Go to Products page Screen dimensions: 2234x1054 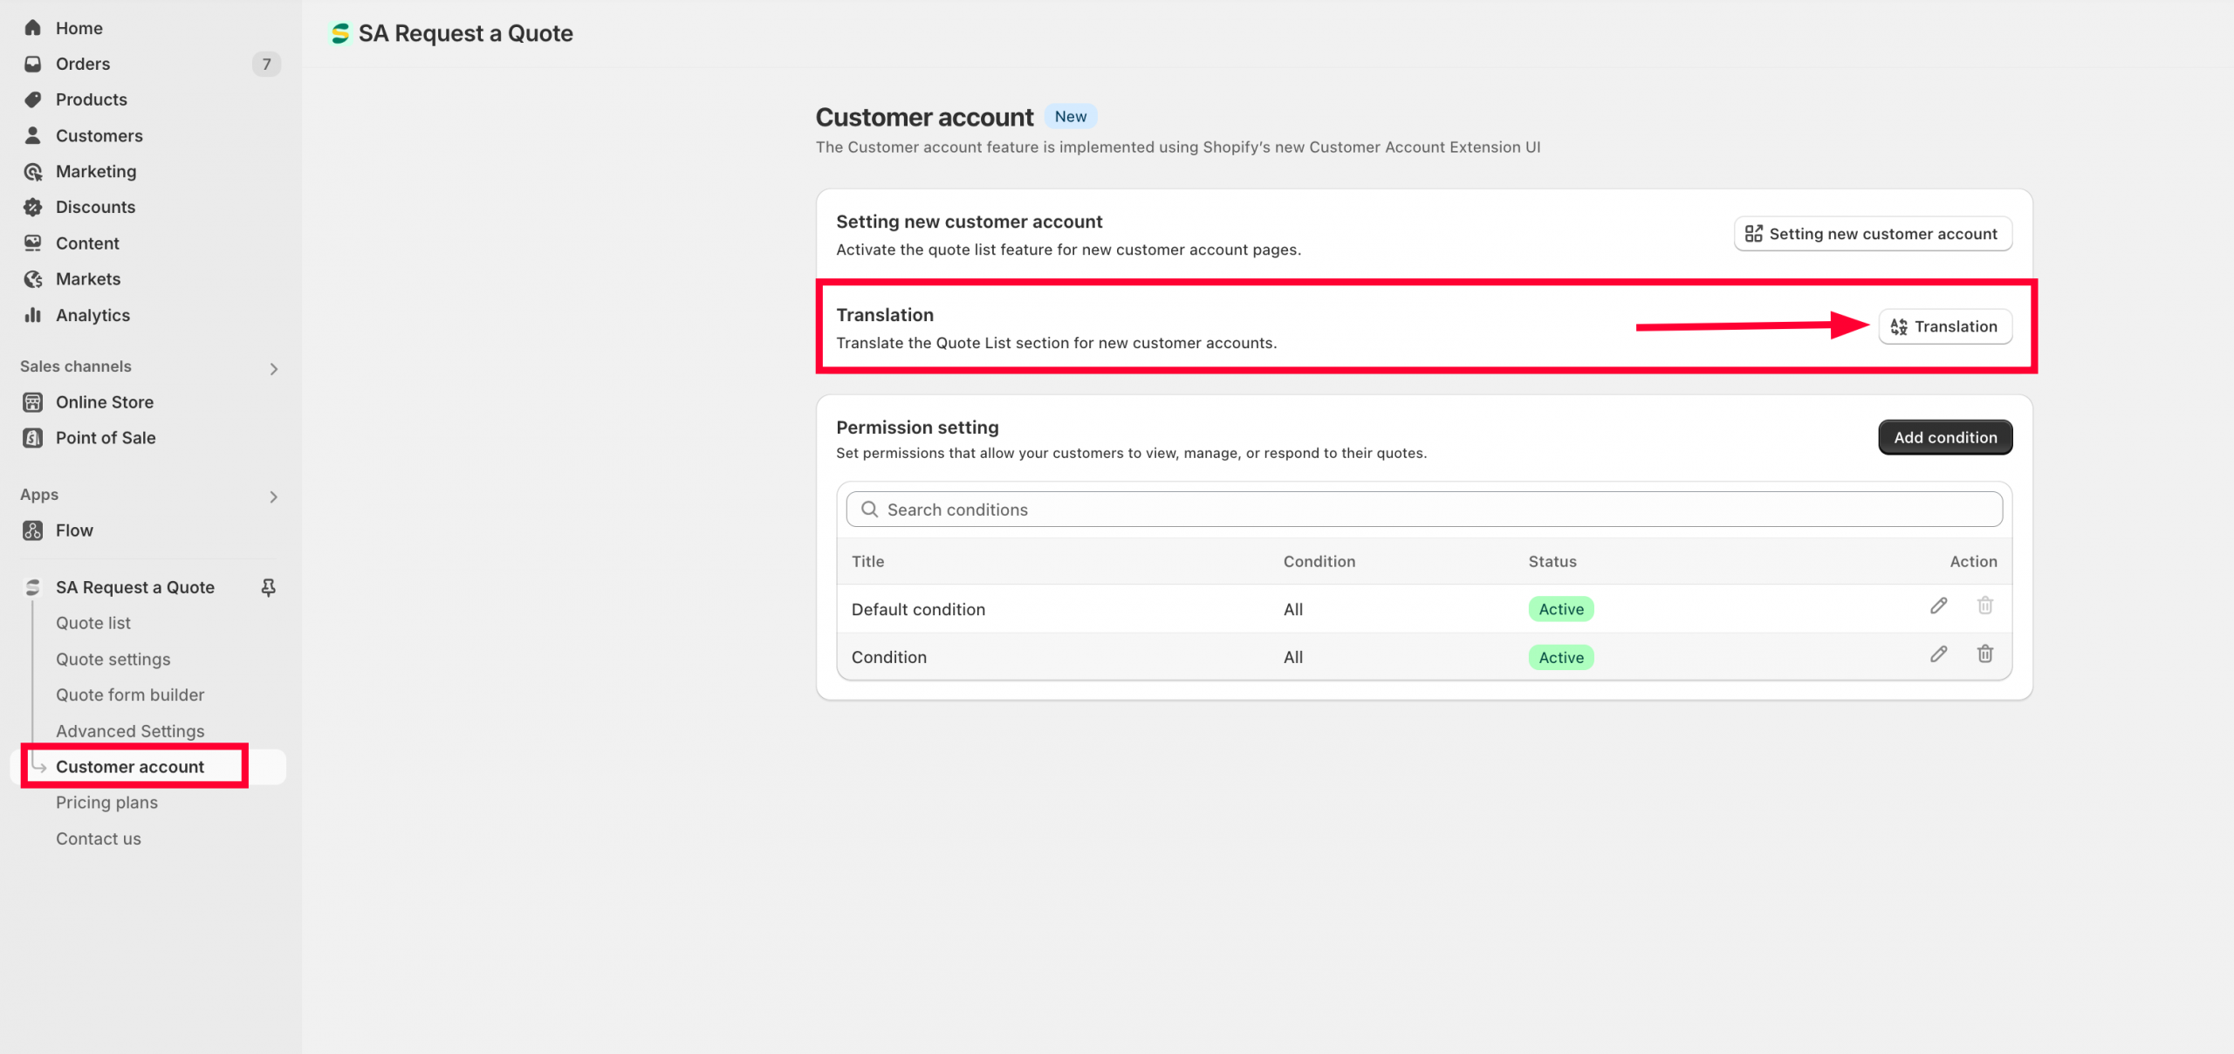[x=92, y=99]
